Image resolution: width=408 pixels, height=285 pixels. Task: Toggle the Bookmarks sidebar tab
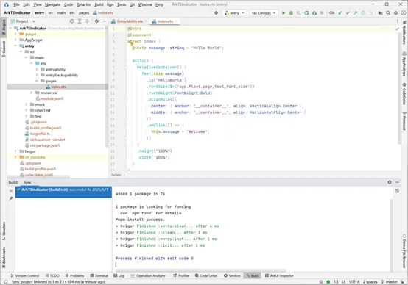[4, 258]
